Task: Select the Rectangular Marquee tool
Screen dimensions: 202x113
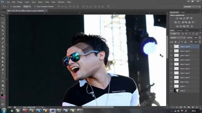Action: (3, 19)
